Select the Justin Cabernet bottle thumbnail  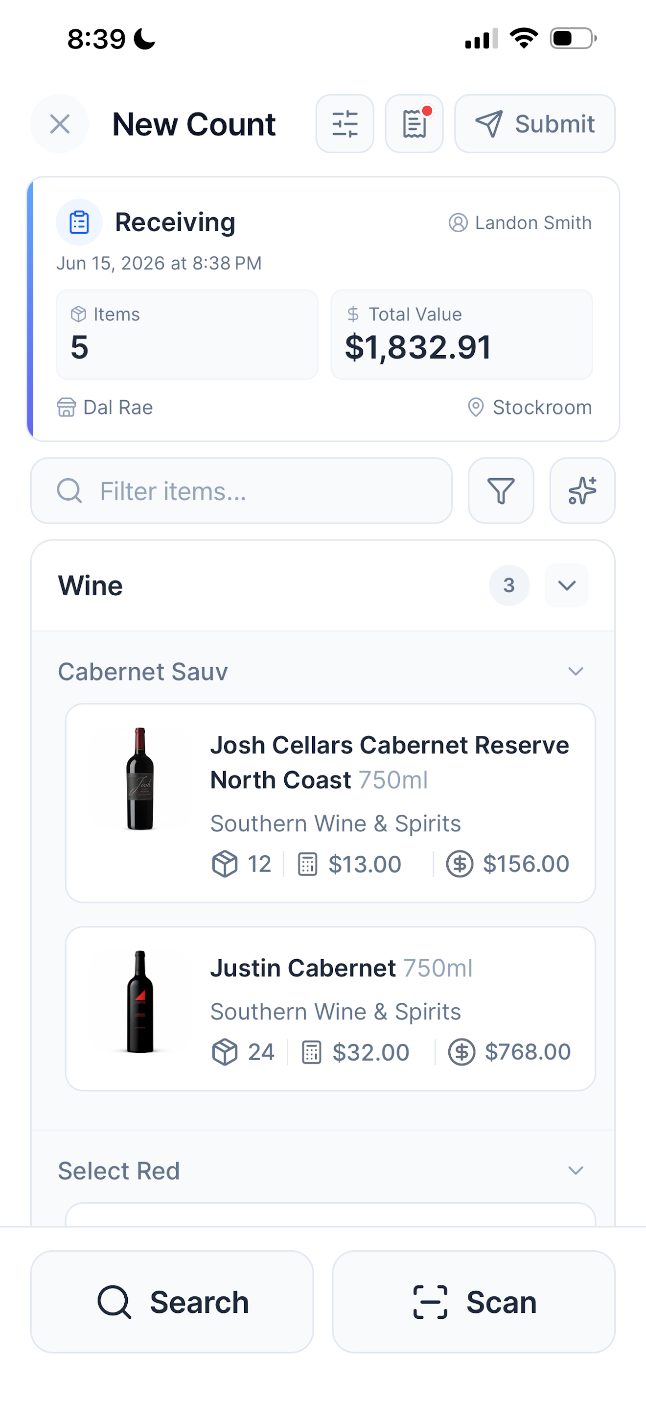pos(140,1001)
